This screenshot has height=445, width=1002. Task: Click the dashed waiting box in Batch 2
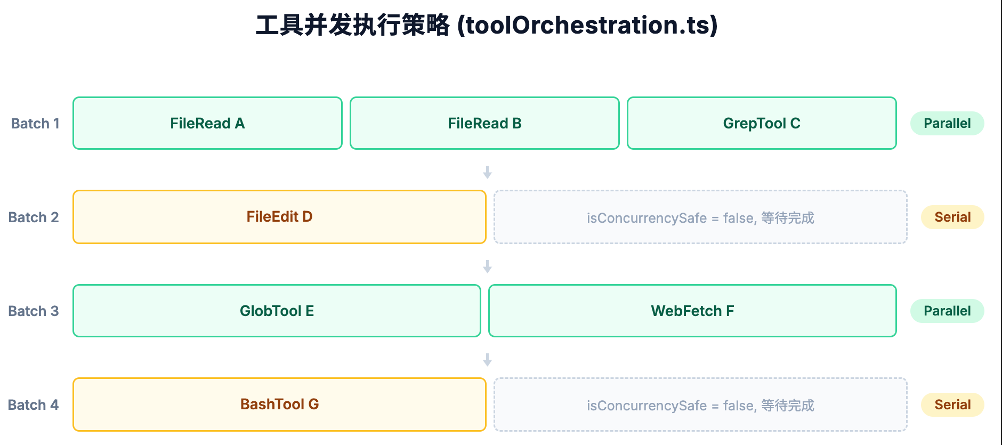pyautogui.click(x=700, y=217)
